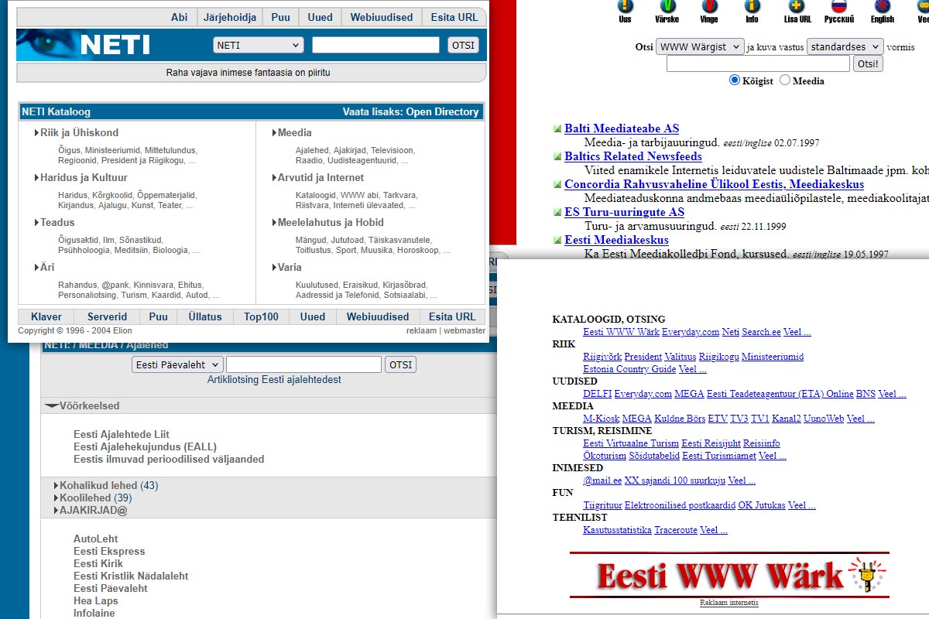The image size is (929, 619).
Task: Click the Eesti WWW Wärk banner logo
Action: (728, 576)
